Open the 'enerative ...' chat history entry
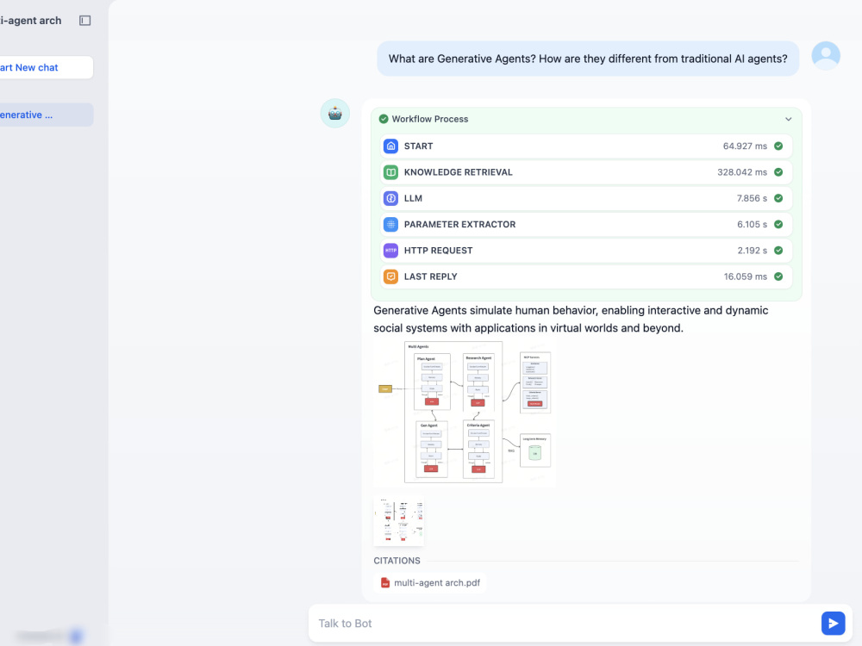Image resolution: width=862 pixels, height=646 pixels. pyautogui.click(x=47, y=115)
